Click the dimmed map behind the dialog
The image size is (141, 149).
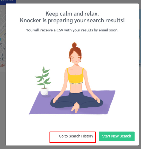pyautogui.click(x=3, y=38)
